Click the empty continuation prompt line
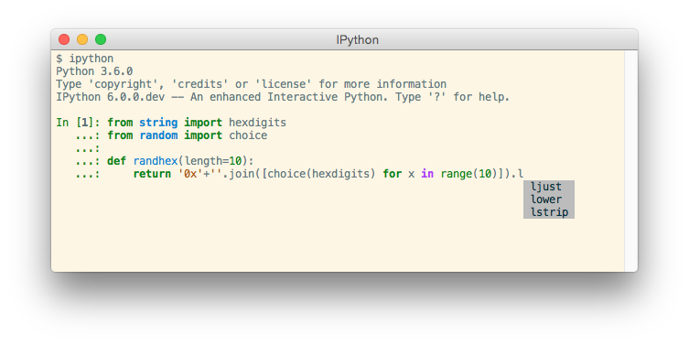This screenshot has height=345, width=689. [88, 148]
